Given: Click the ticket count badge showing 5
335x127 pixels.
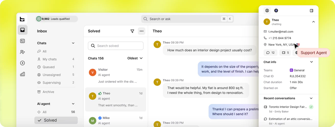Looking at the screenshot, I should click(x=285, y=53).
